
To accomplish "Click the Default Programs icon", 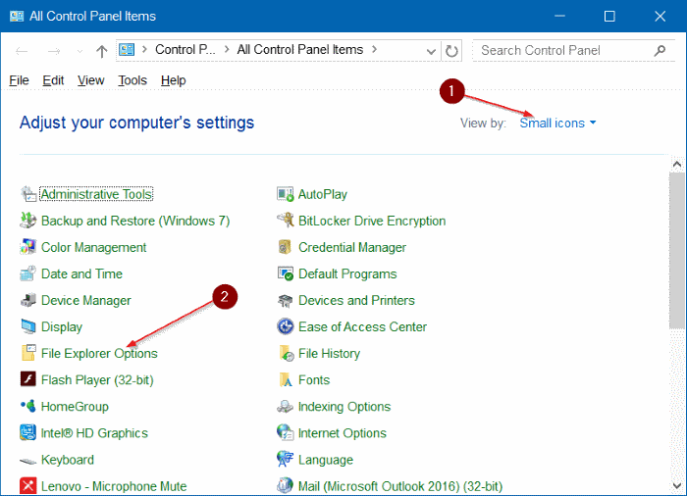I will click(286, 273).
